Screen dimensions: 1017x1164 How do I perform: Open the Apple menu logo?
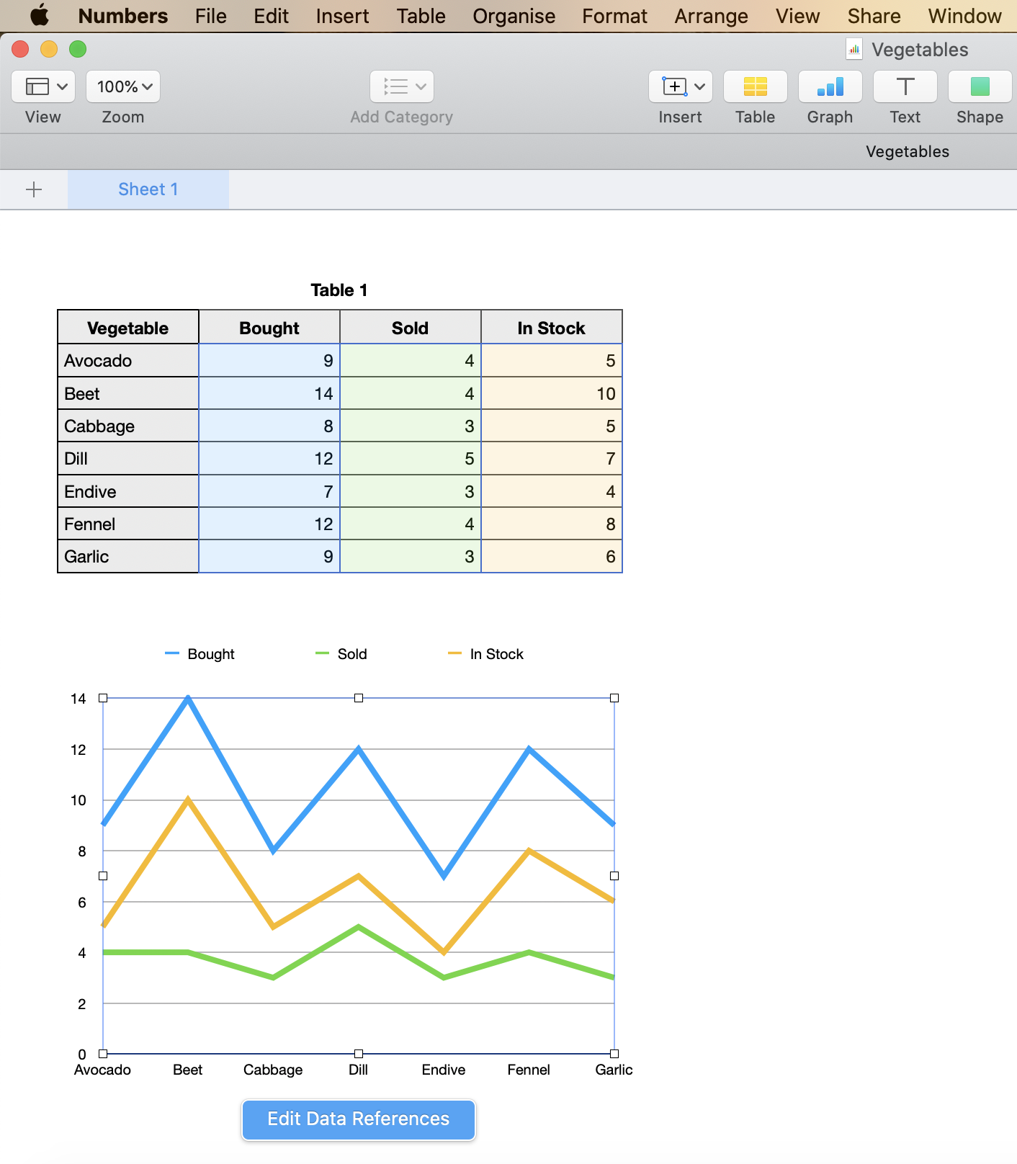(x=40, y=15)
